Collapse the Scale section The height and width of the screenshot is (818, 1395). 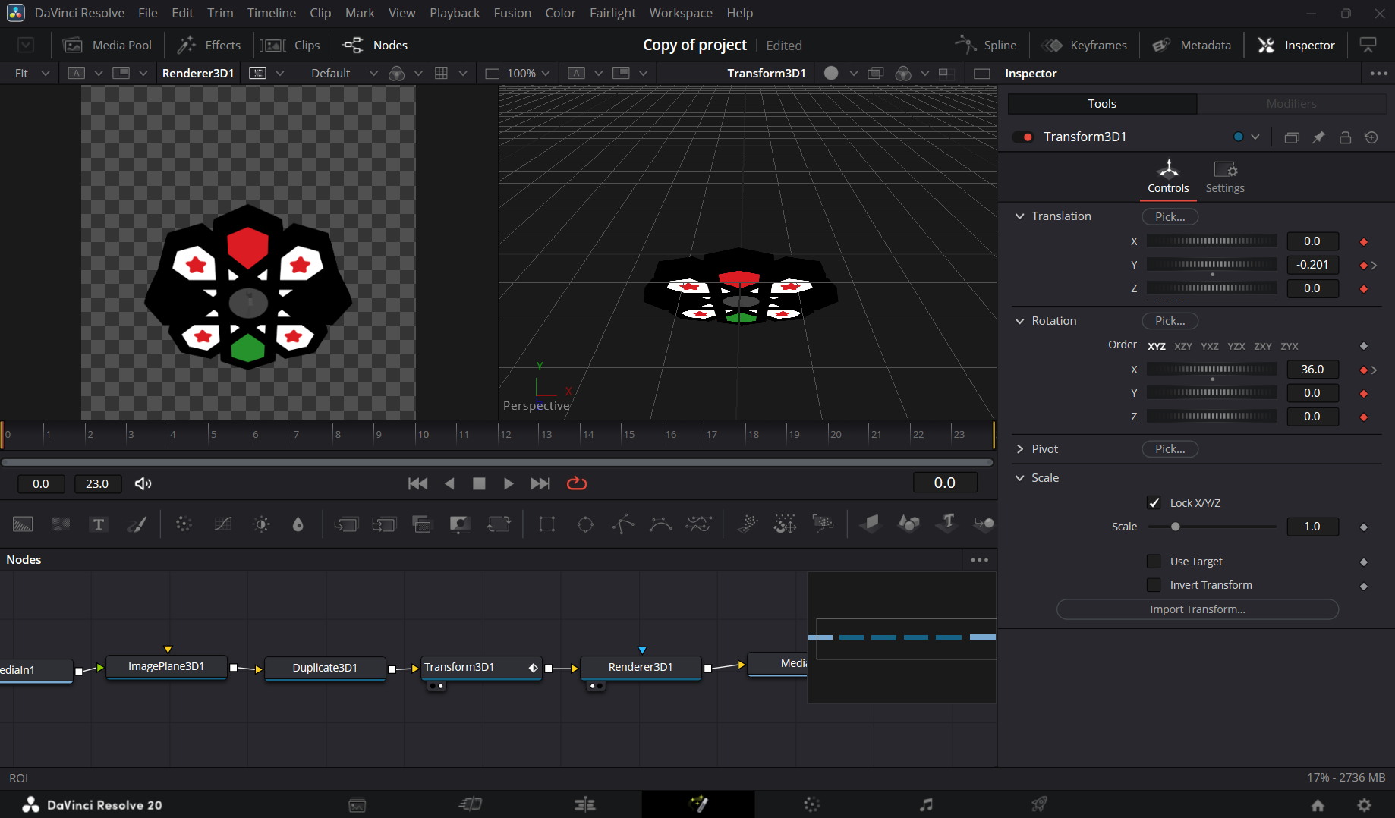pyautogui.click(x=1020, y=478)
